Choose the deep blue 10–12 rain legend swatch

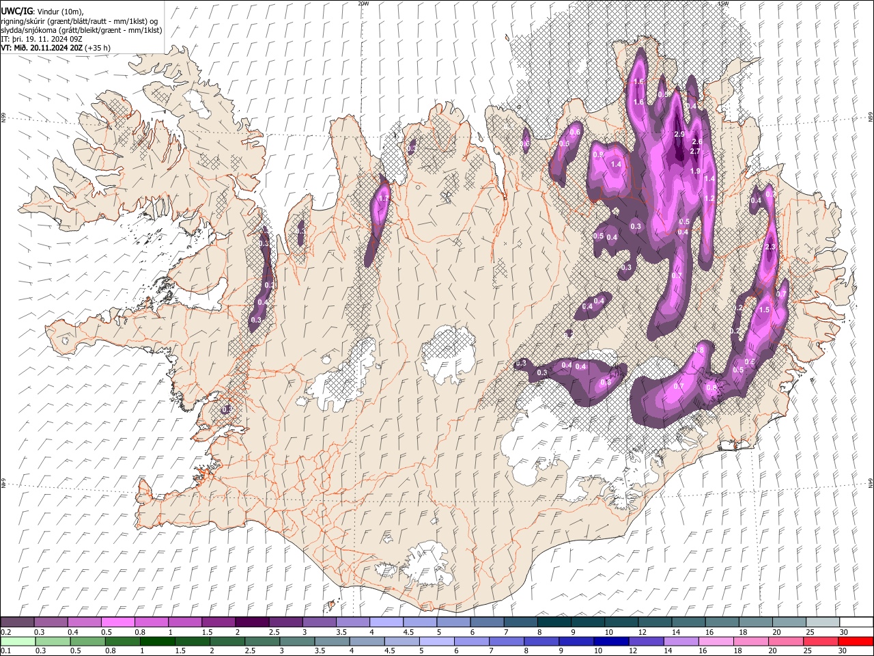[x=610, y=641]
